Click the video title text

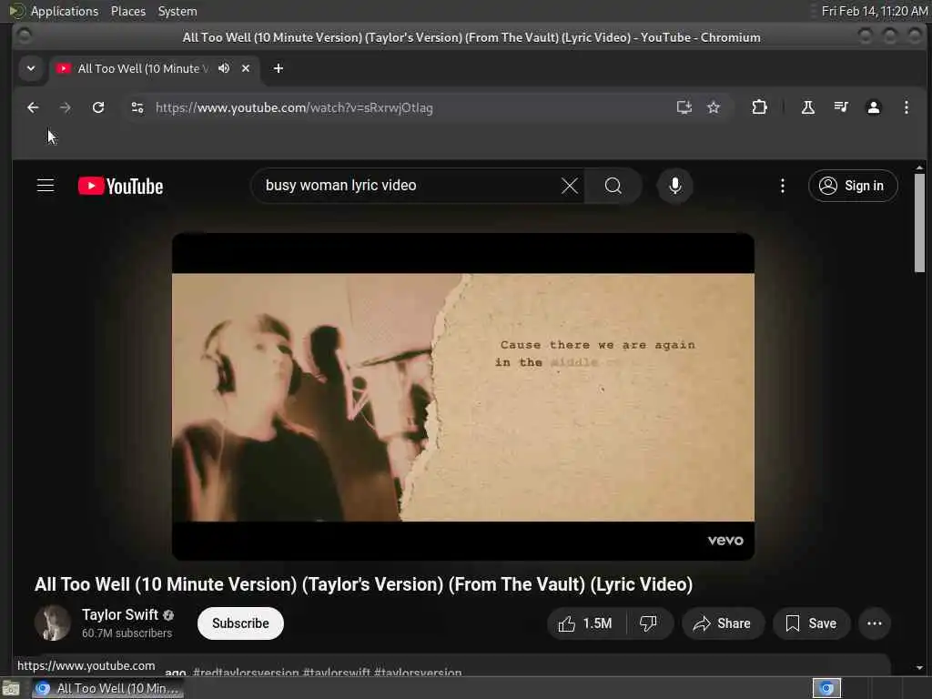point(364,584)
